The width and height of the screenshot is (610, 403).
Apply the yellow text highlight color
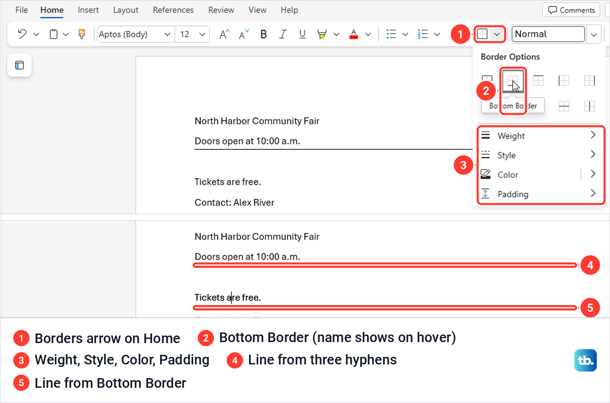pos(321,34)
